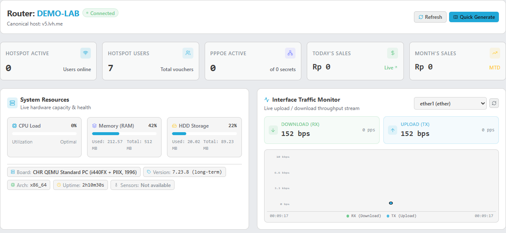506x233 pixels.
Task: Click the CPU Load chip icon
Action: 14,125
